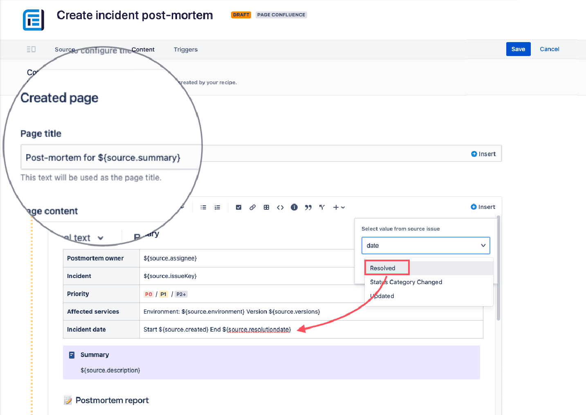
Task: Insert an info panel with the info icon
Action: (294, 207)
